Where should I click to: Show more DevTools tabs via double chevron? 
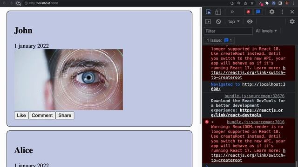232,12
